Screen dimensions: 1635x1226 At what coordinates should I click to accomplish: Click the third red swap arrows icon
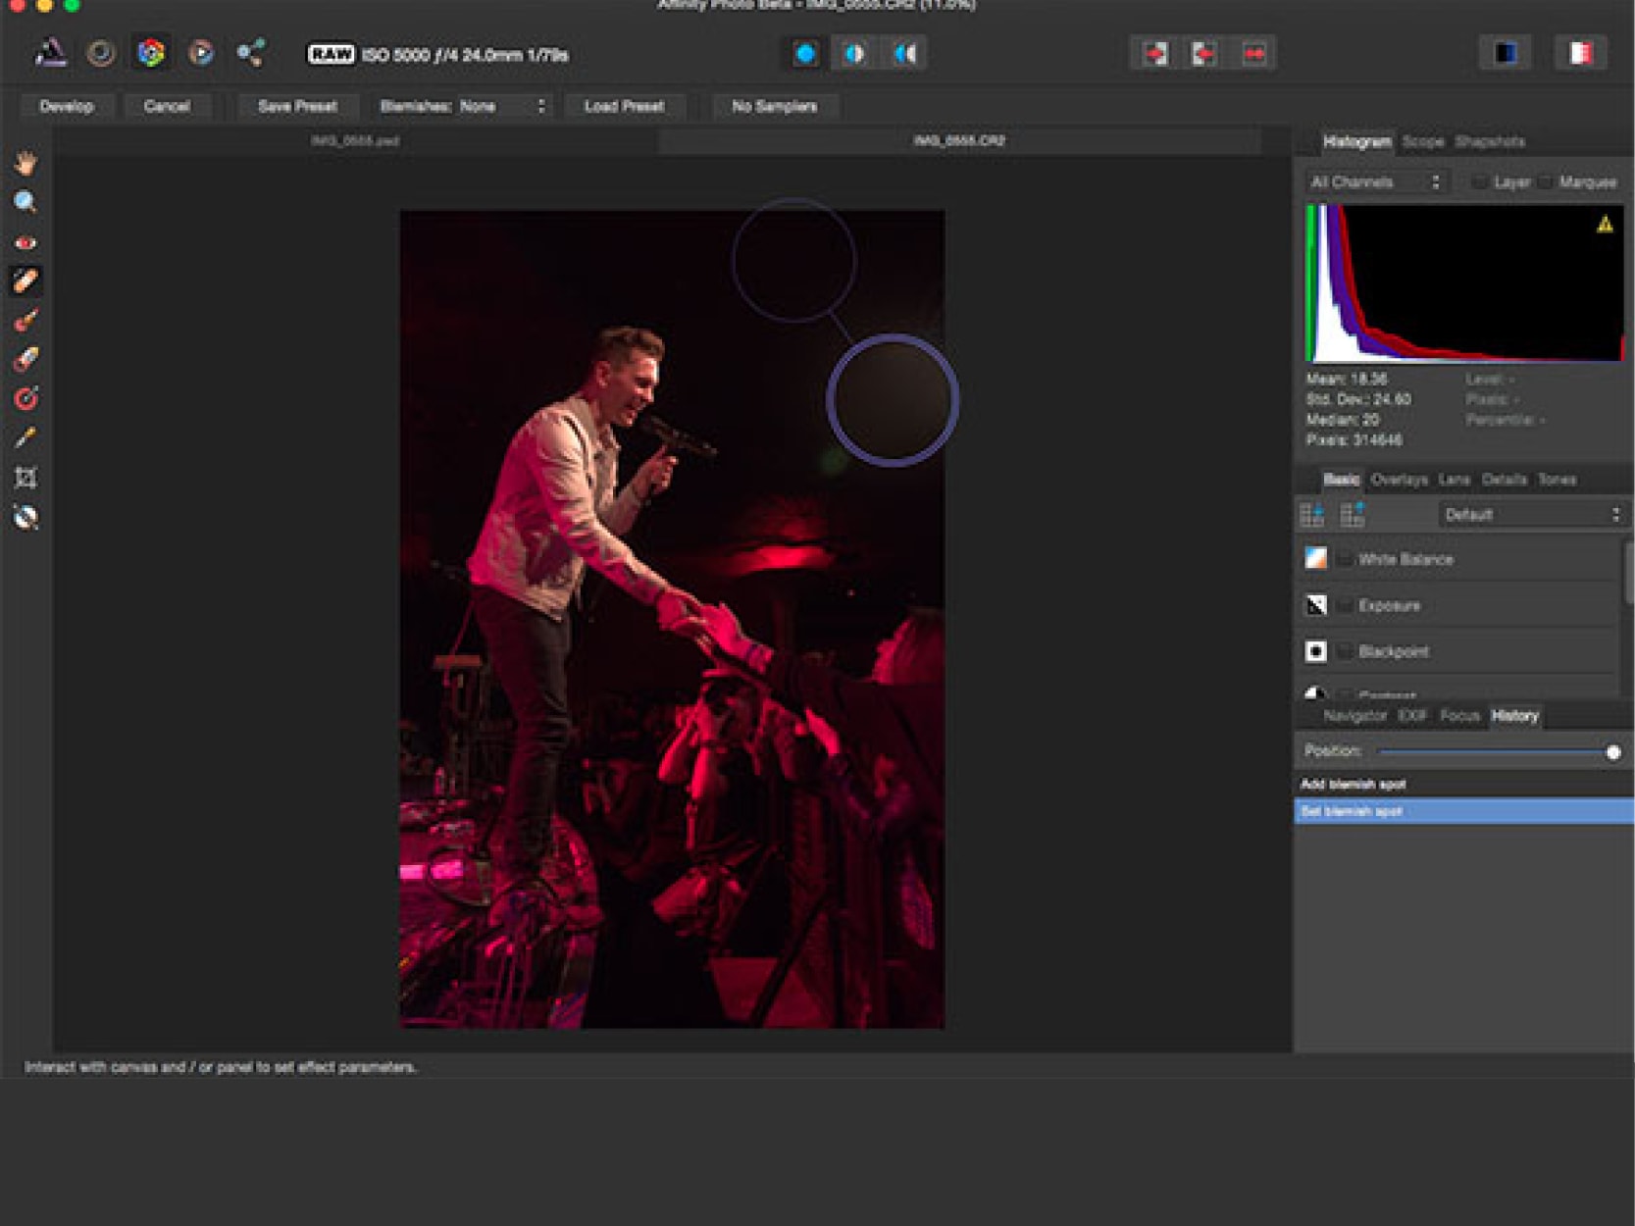1253,54
